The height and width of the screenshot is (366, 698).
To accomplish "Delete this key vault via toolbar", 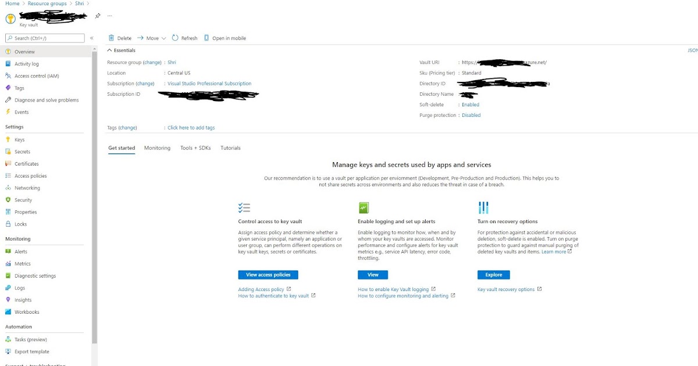I will (119, 38).
